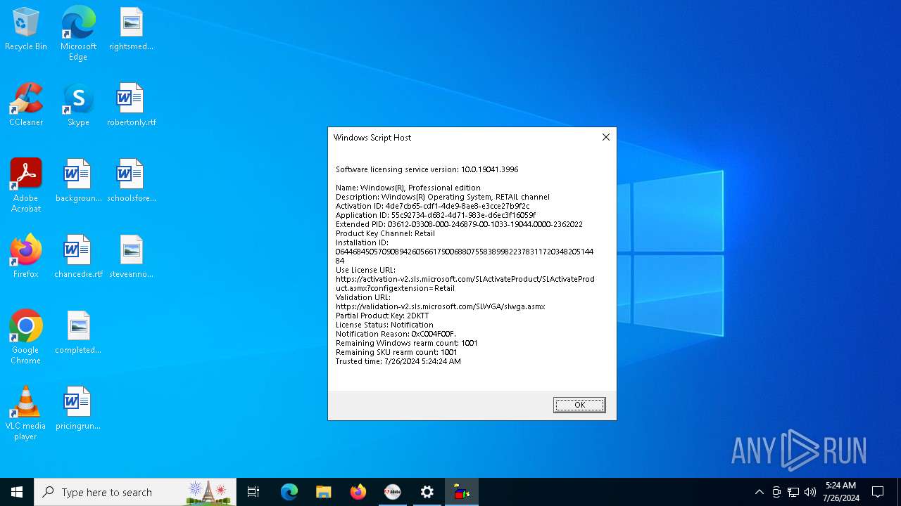The height and width of the screenshot is (506, 901).
Task: Select the backgroun... Word document icon
Action: [x=78, y=181]
